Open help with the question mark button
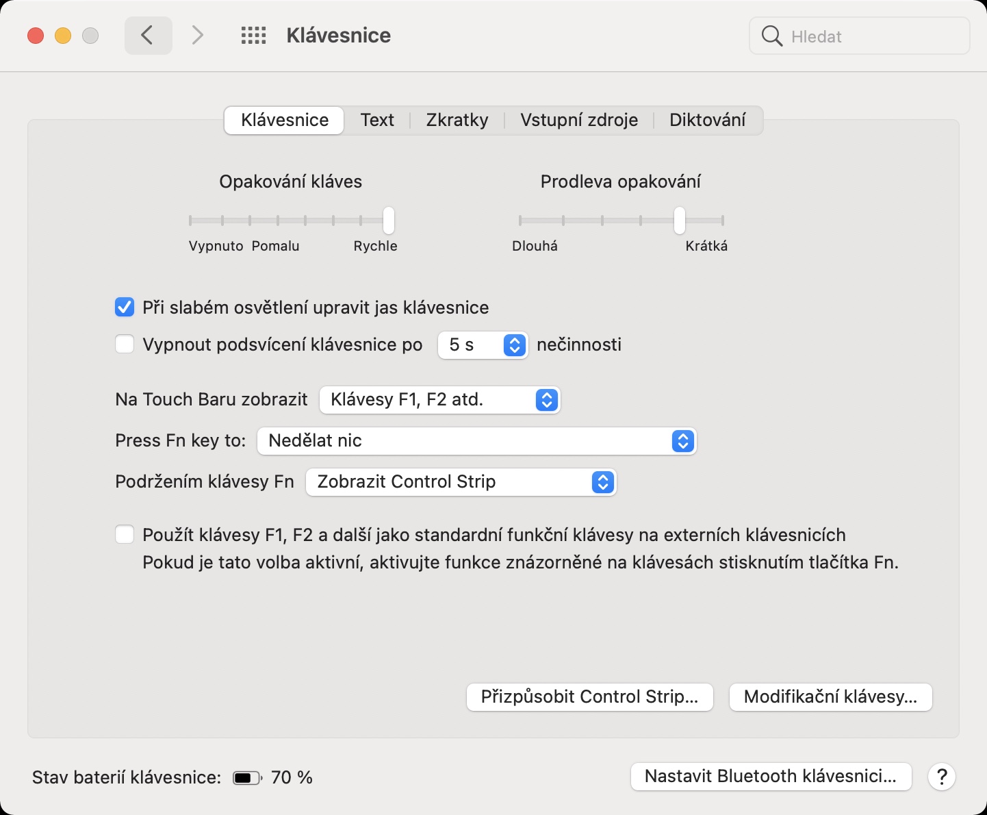This screenshot has height=815, width=987. (942, 777)
